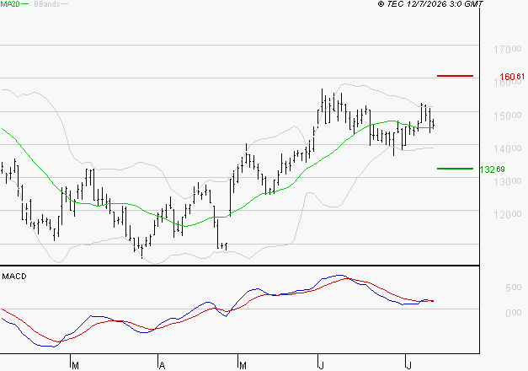This screenshot has width=528, height=371.
Task: Click the 000 MACD zero axis label
Action: coord(513,313)
